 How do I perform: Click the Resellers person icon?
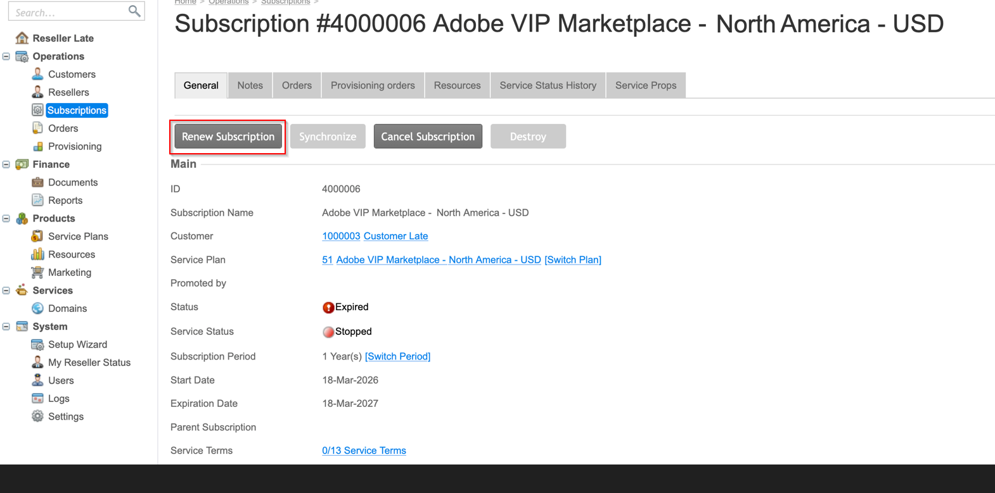(x=37, y=92)
